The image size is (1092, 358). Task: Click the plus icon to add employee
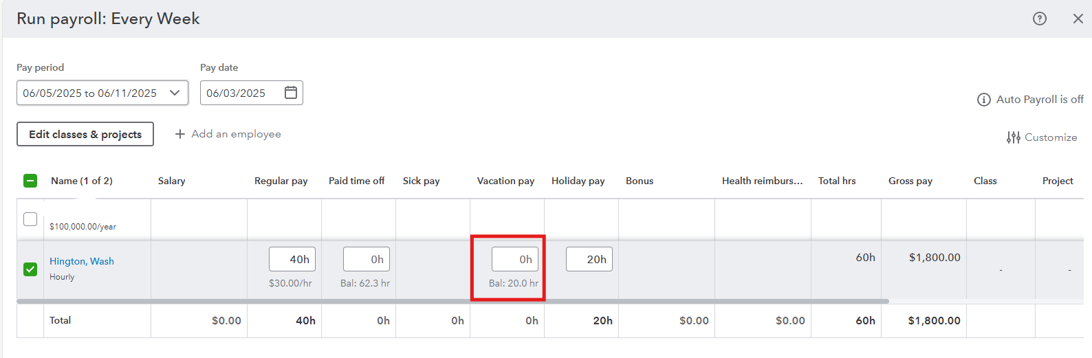180,134
